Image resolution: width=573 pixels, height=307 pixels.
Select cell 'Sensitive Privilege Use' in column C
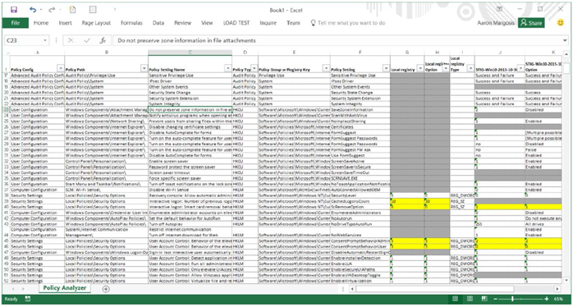[x=190, y=76]
